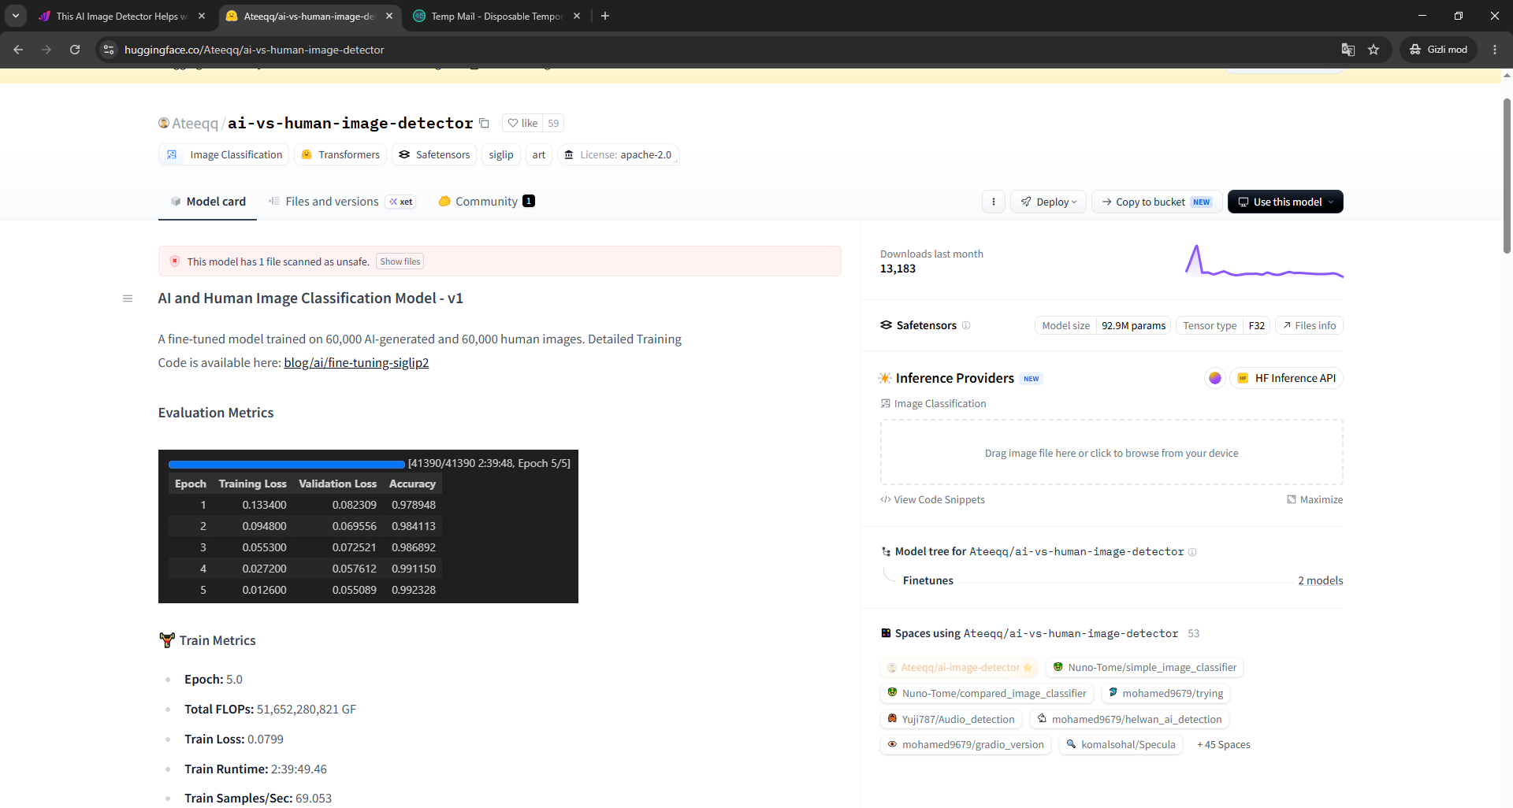Open mohamed9679/gradio_version space
Screen dimensions: 1513x808
coord(965,744)
